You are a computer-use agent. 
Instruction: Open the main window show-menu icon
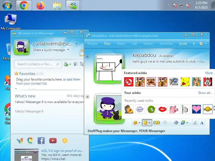(x=82, y=64)
